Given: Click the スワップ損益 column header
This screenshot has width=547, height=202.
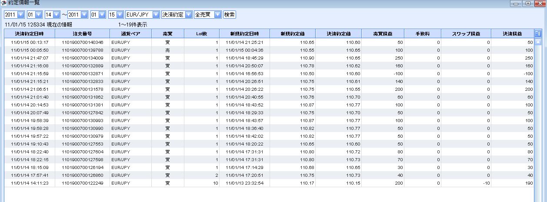Looking at the screenshot, I should pos(466,33).
